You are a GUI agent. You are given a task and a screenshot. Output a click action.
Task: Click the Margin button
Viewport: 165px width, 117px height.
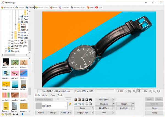53,113
